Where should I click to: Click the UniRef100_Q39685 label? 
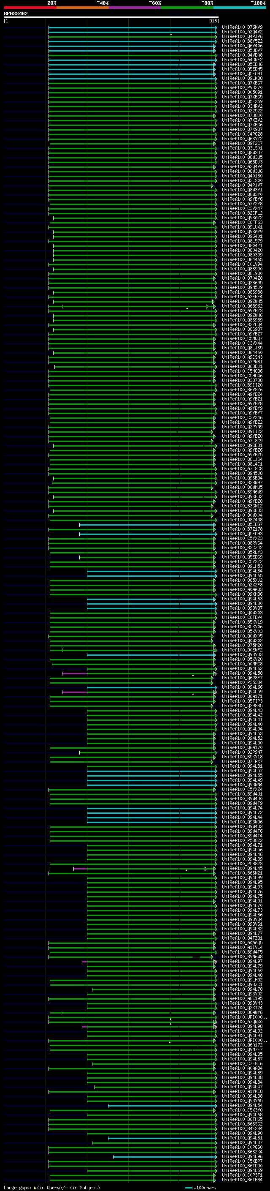(242, 706)
